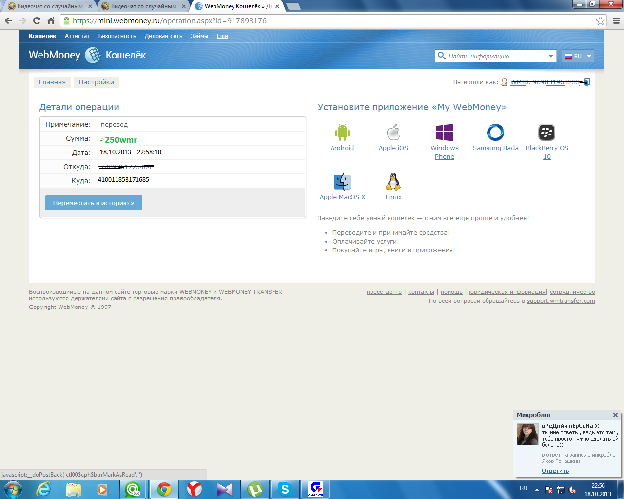Image resolution: width=624 pixels, height=499 pixels.
Task: Open the Безопасность menu item
Action: tap(117, 36)
